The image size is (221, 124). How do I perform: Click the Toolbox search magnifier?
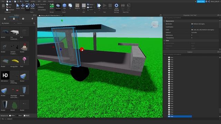point(34,23)
